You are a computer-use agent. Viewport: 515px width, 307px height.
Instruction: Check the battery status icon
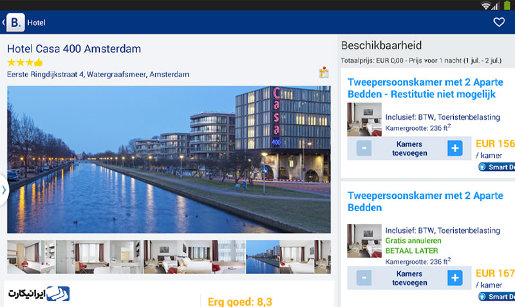pyautogui.click(x=507, y=5)
